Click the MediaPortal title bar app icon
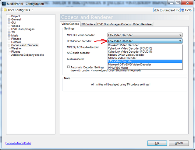 4,4
